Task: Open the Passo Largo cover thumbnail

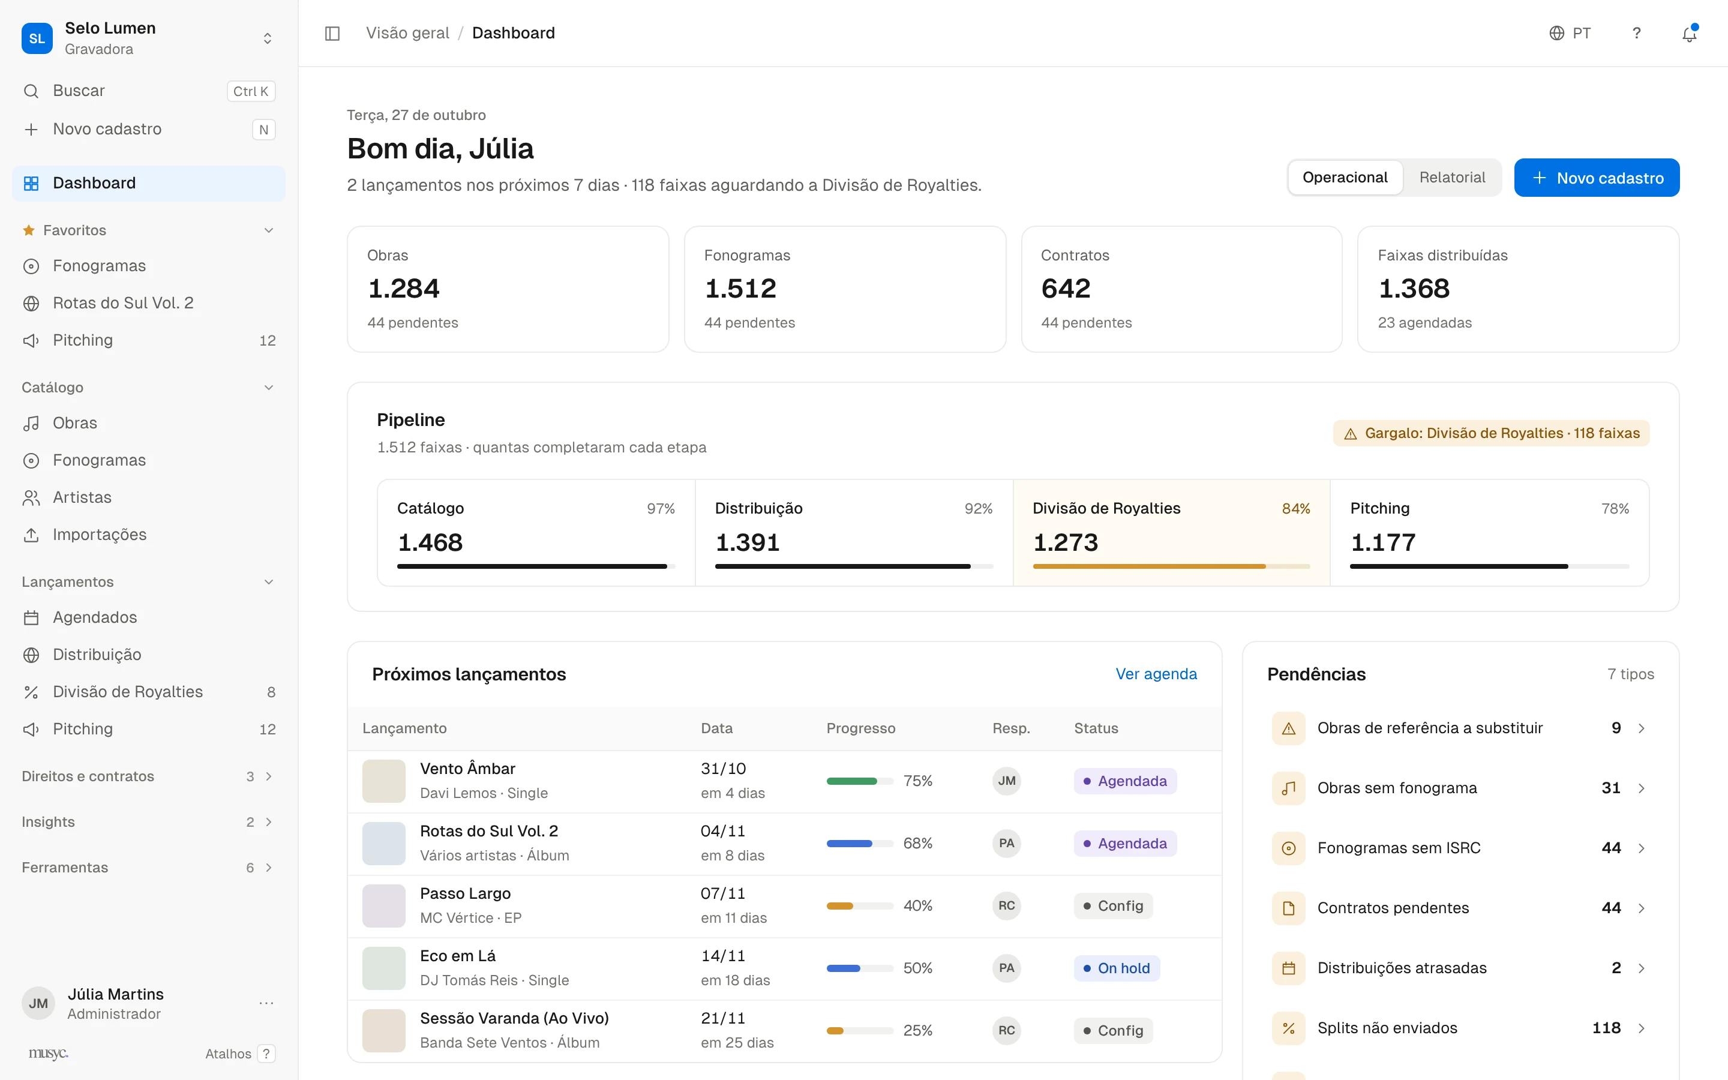Action: pos(383,907)
